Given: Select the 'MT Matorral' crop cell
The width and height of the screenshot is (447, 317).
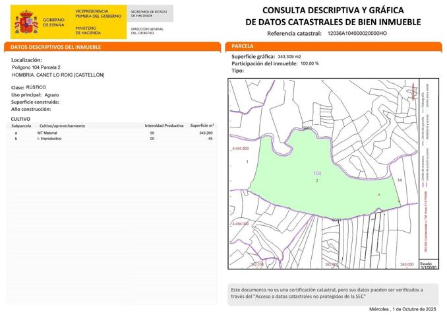Looking at the screenshot, I should (x=47, y=133).
